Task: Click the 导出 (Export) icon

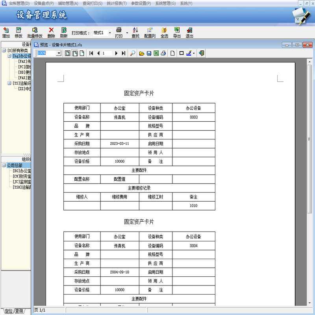Action: (177, 33)
